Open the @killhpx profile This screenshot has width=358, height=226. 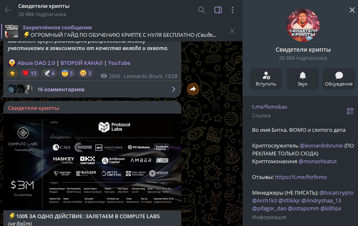click(x=331, y=209)
